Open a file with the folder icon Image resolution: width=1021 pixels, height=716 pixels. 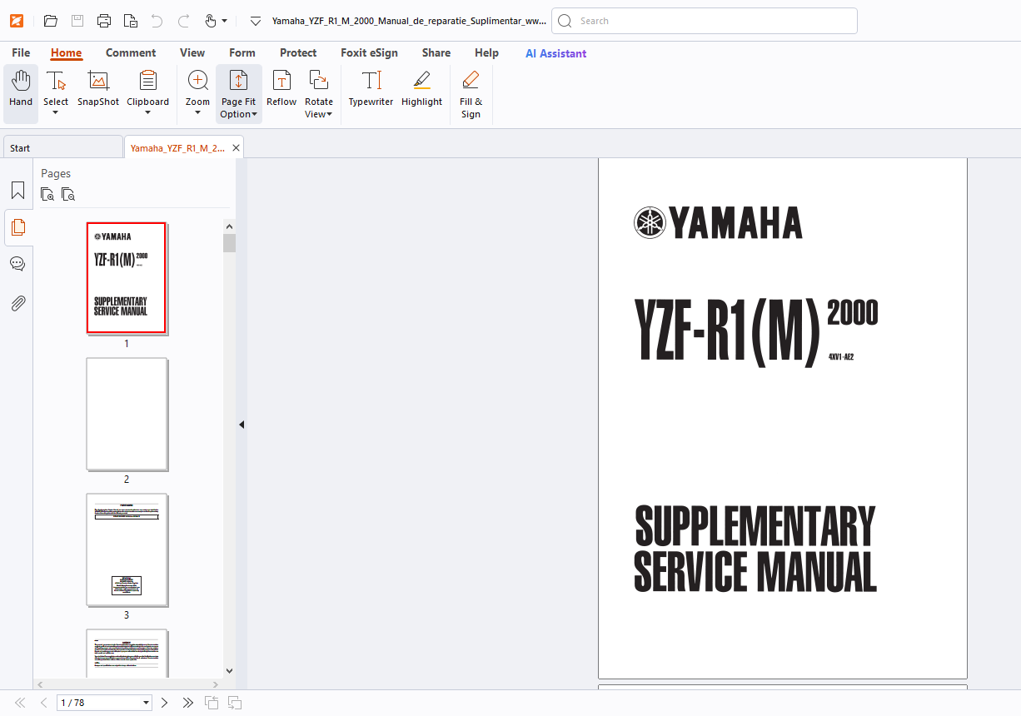point(51,21)
